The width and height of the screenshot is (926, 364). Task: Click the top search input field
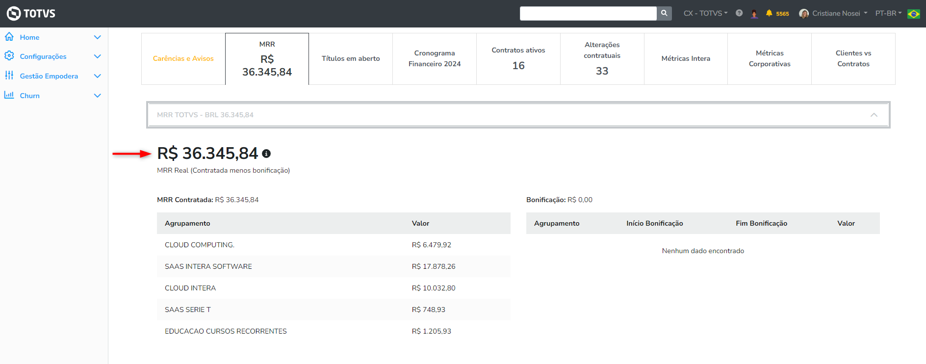tap(588, 13)
